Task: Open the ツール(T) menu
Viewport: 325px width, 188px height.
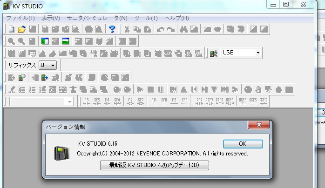Action: [146, 18]
